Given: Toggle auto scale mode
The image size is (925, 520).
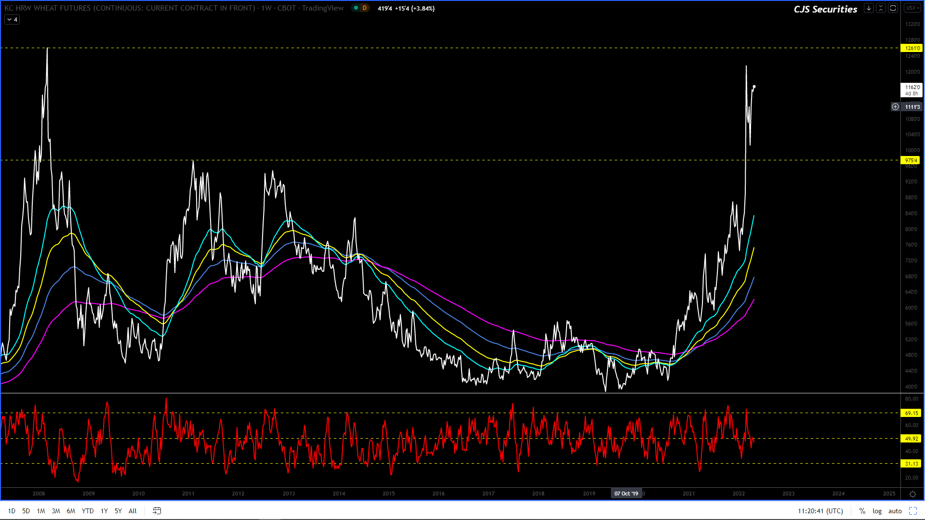Looking at the screenshot, I should pos(895,511).
